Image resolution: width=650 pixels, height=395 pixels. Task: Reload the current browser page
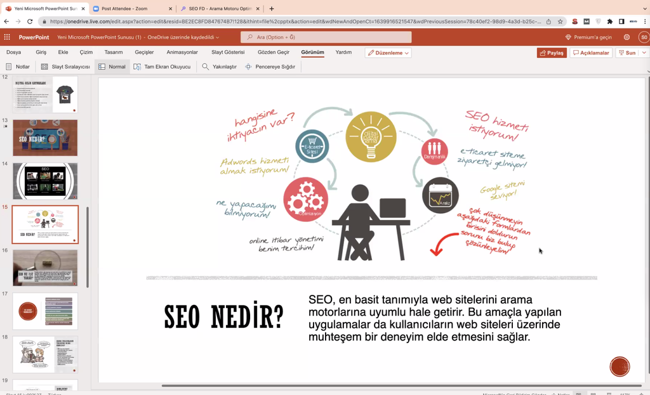[30, 22]
